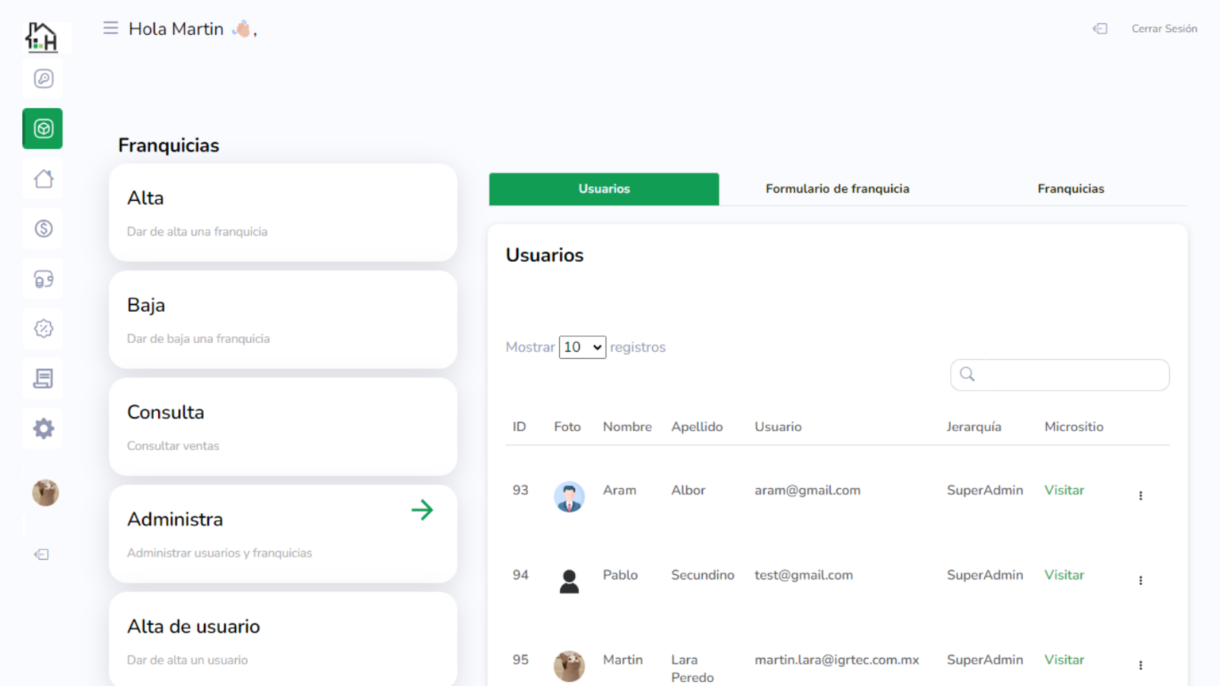Open the home icon in the sidebar
Image resolution: width=1220 pixels, height=686 pixels.
pyautogui.click(x=44, y=179)
